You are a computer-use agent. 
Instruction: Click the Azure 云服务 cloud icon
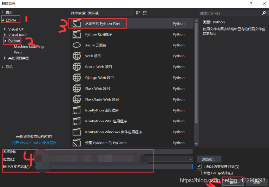tap(77, 45)
